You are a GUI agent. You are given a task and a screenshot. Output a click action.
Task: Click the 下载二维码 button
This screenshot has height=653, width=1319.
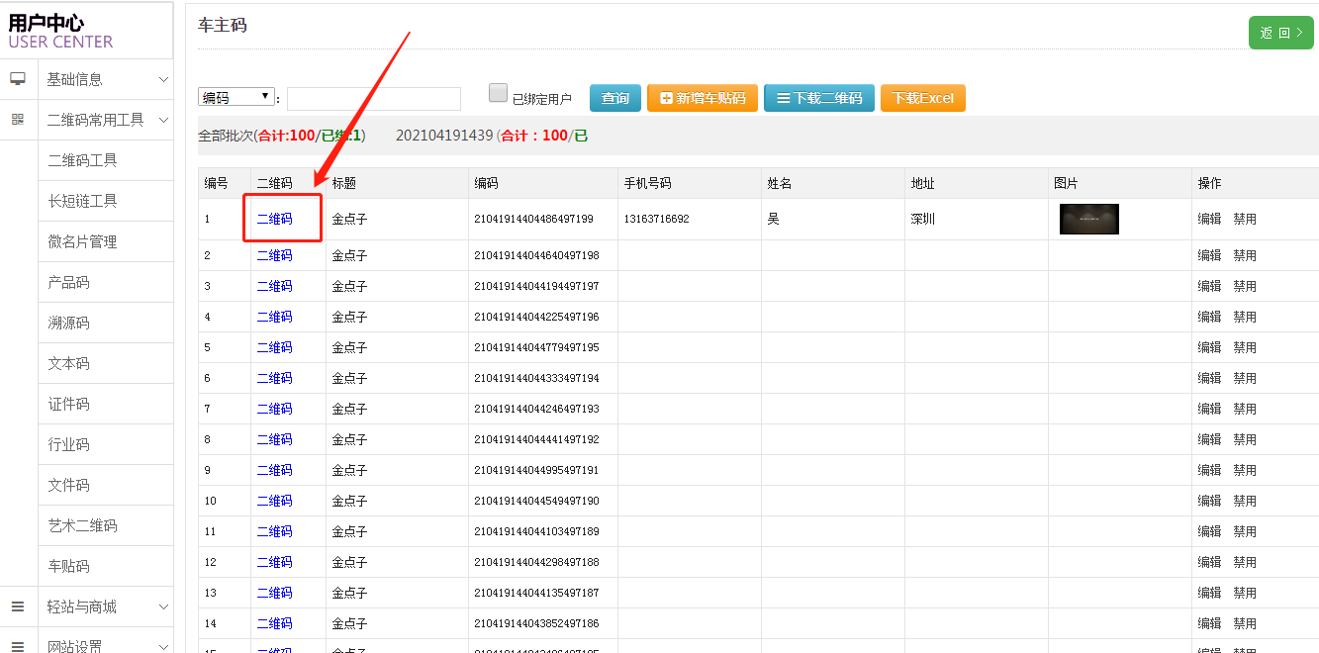coord(819,98)
